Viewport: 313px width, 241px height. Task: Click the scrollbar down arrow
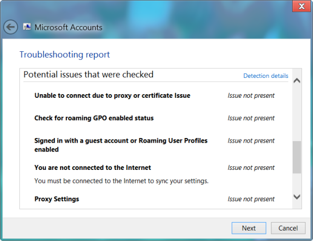[297, 197]
